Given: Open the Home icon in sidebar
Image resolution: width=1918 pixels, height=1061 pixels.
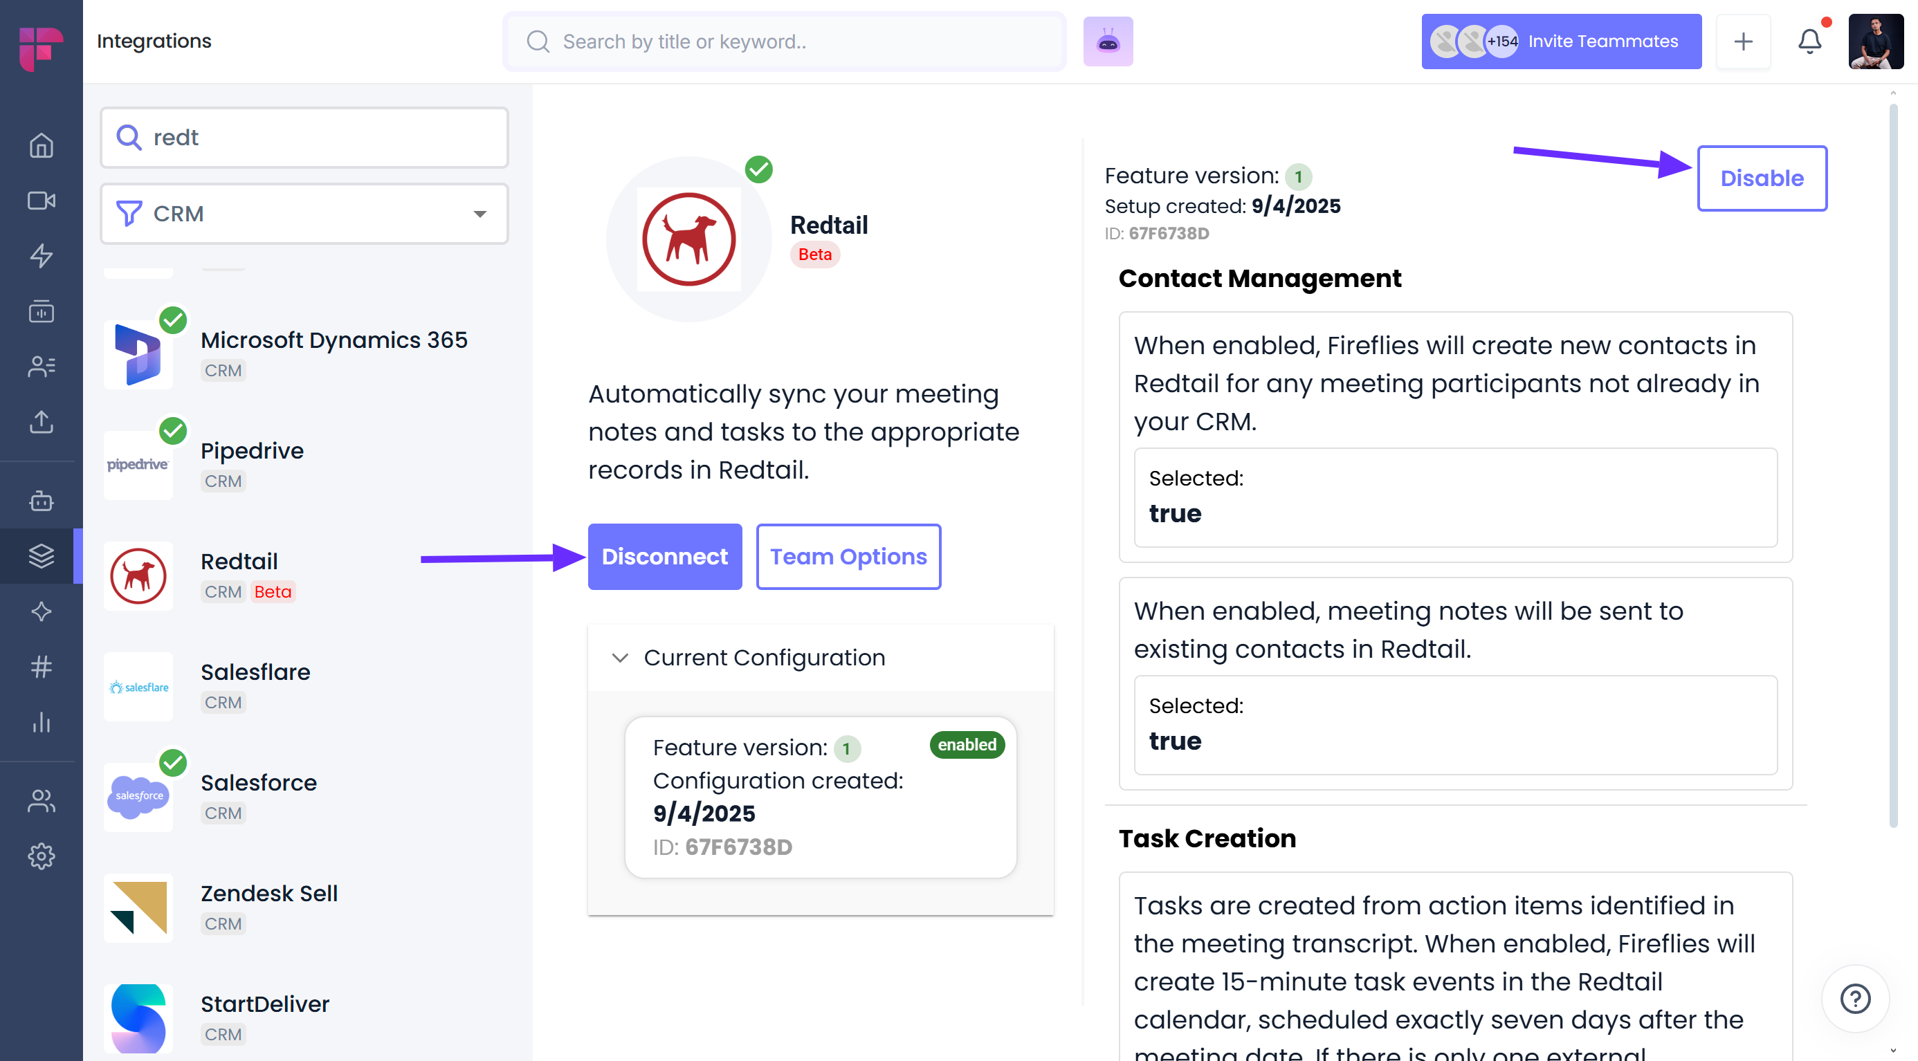Looking at the screenshot, I should pyautogui.click(x=41, y=145).
